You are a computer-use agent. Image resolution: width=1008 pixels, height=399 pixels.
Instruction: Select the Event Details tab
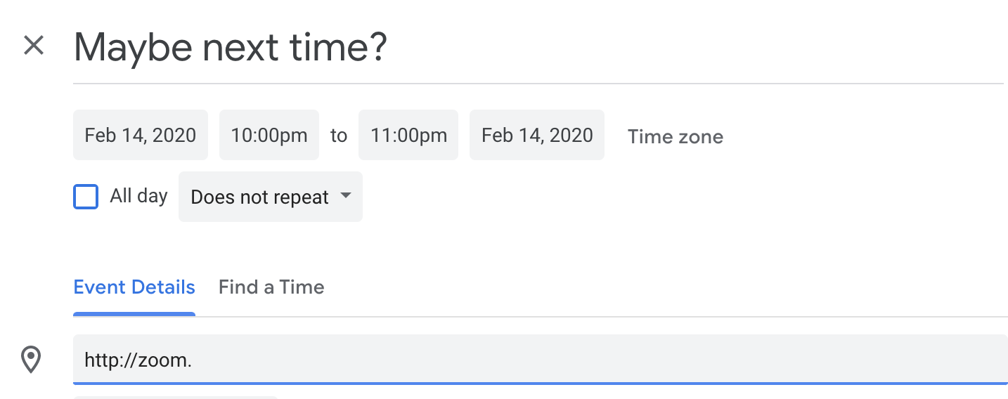134,287
